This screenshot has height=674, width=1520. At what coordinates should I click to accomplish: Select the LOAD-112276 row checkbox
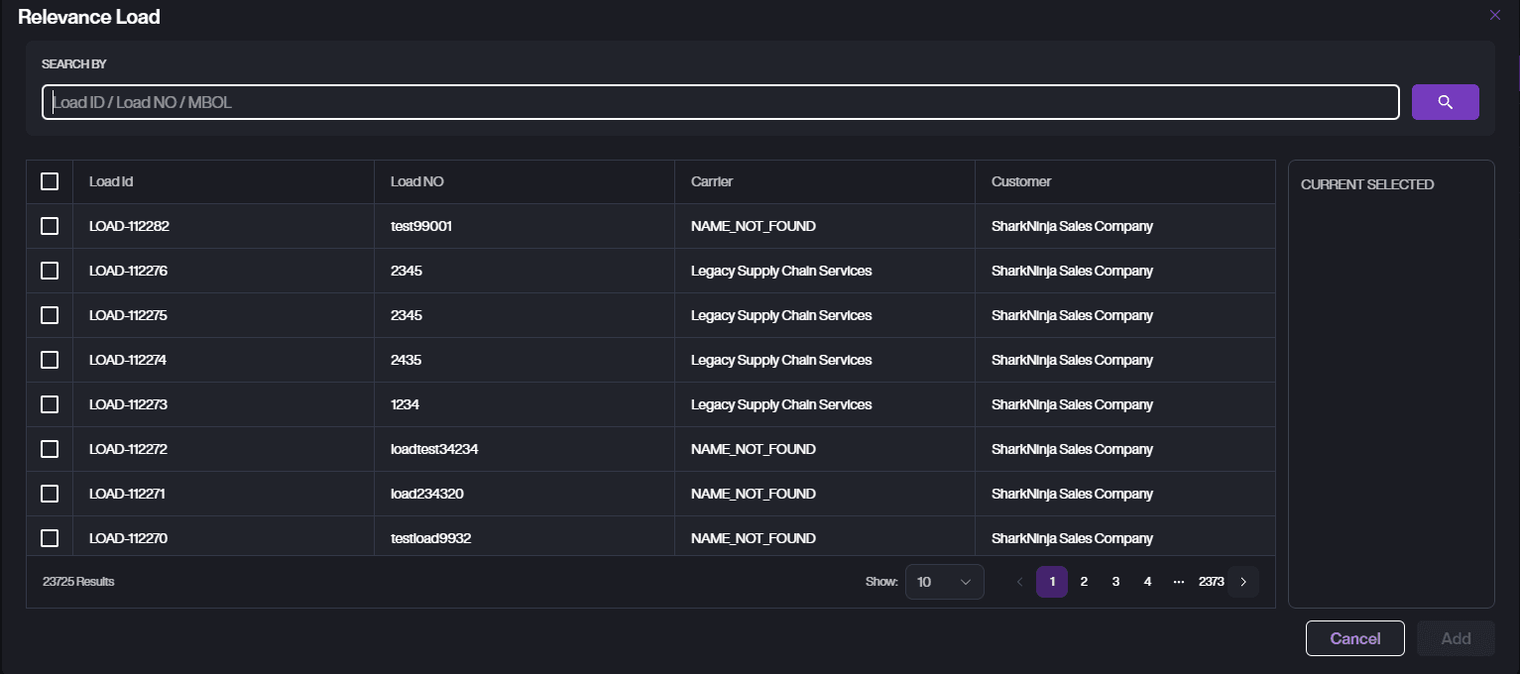[x=50, y=271]
